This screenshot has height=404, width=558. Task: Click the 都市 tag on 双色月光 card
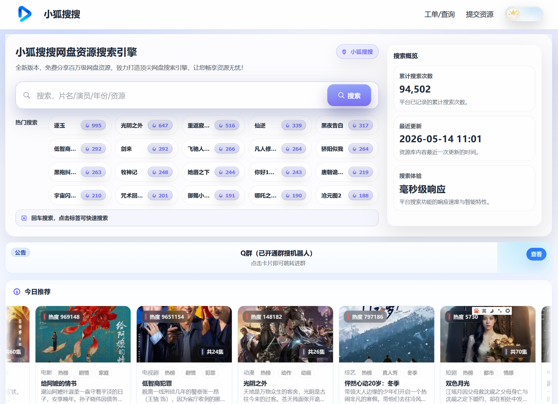488,373
